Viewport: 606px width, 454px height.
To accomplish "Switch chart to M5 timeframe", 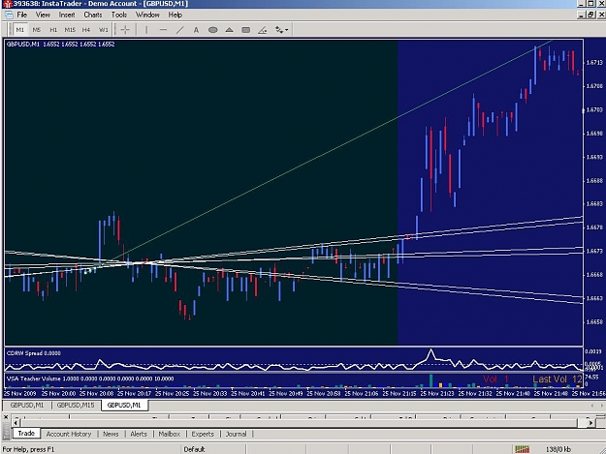I will point(36,30).
